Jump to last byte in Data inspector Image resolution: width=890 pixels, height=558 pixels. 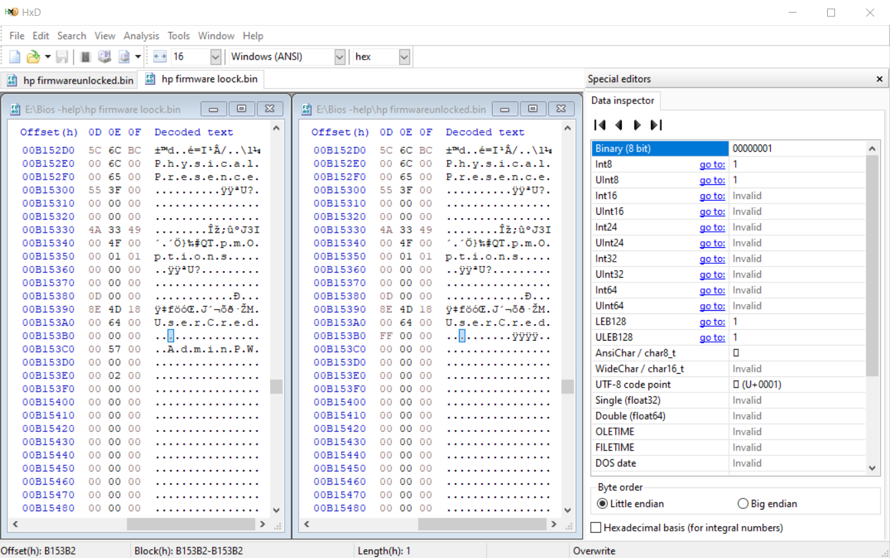[656, 125]
